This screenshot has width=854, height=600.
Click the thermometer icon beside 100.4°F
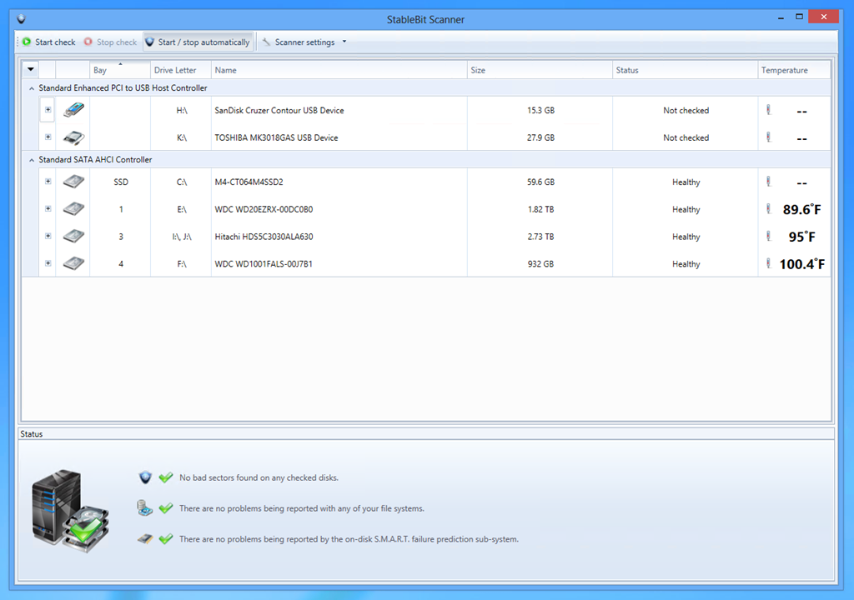coord(768,263)
